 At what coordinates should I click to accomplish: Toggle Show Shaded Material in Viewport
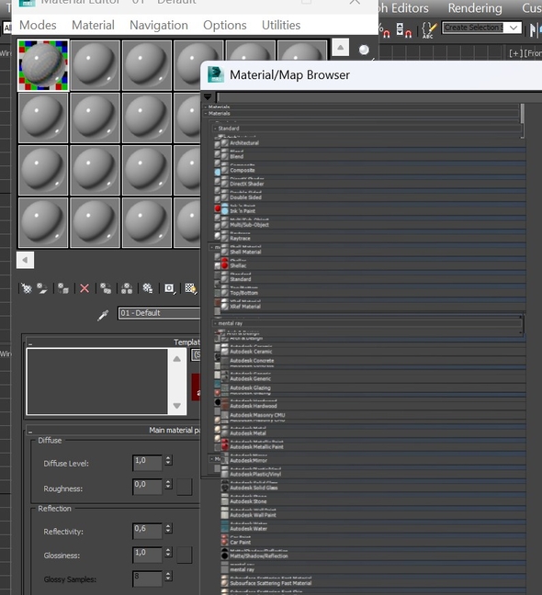tap(190, 288)
